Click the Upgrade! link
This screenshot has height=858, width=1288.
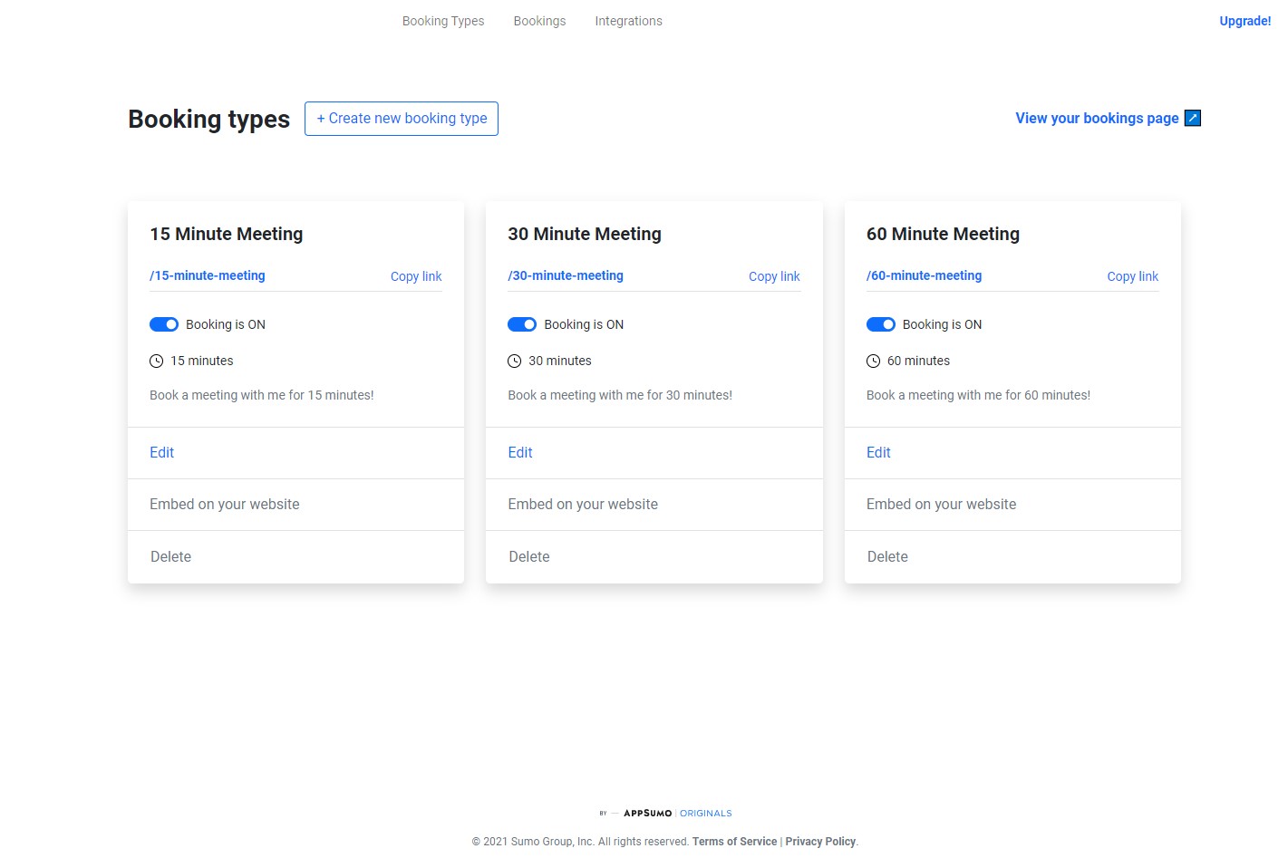(x=1244, y=21)
